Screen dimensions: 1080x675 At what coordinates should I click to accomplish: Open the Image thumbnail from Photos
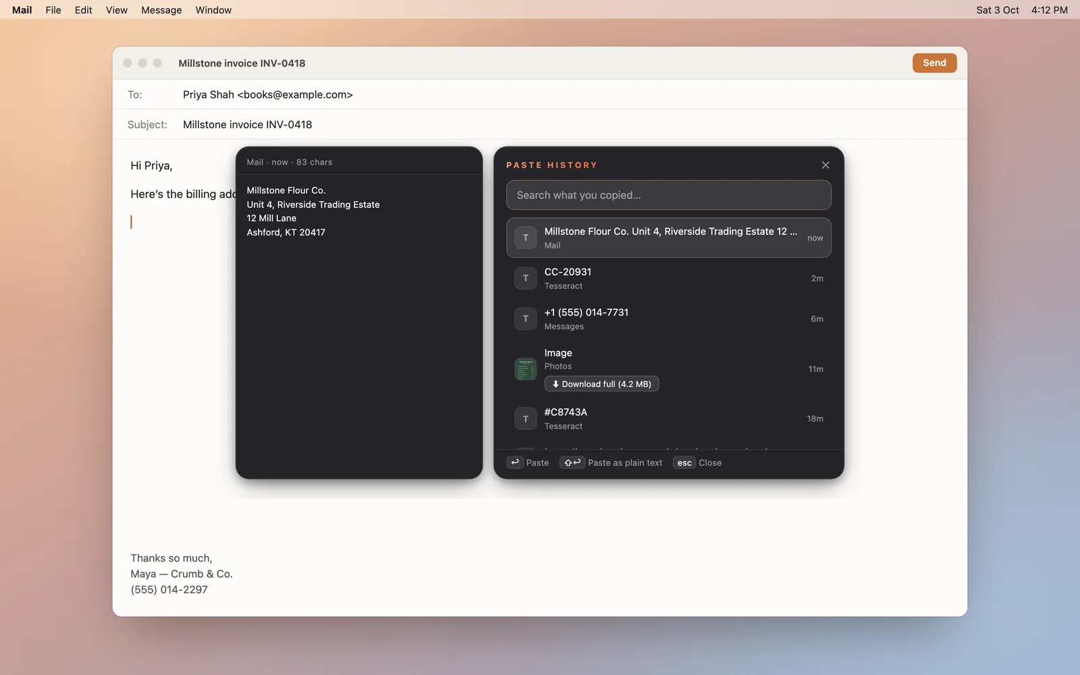(526, 369)
